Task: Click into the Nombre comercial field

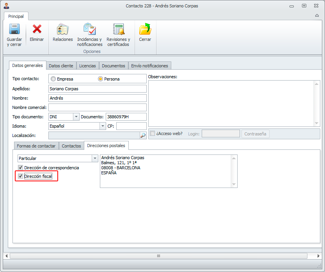Action: pos(97,107)
